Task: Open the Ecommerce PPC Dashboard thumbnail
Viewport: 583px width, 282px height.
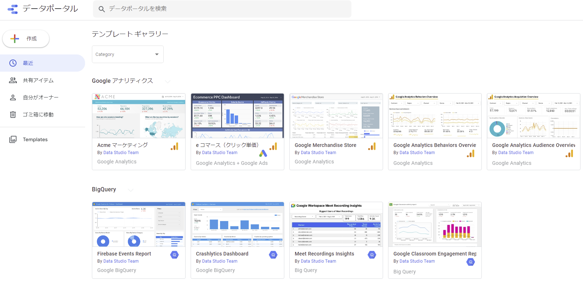Action: click(237, 116)
